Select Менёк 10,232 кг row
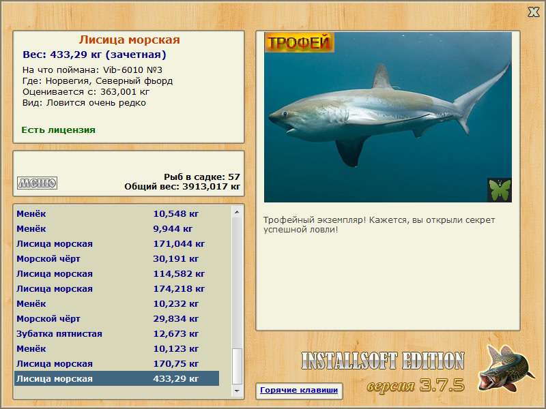The width and height of the screenshot is (546, 409). tap(117, 303)
